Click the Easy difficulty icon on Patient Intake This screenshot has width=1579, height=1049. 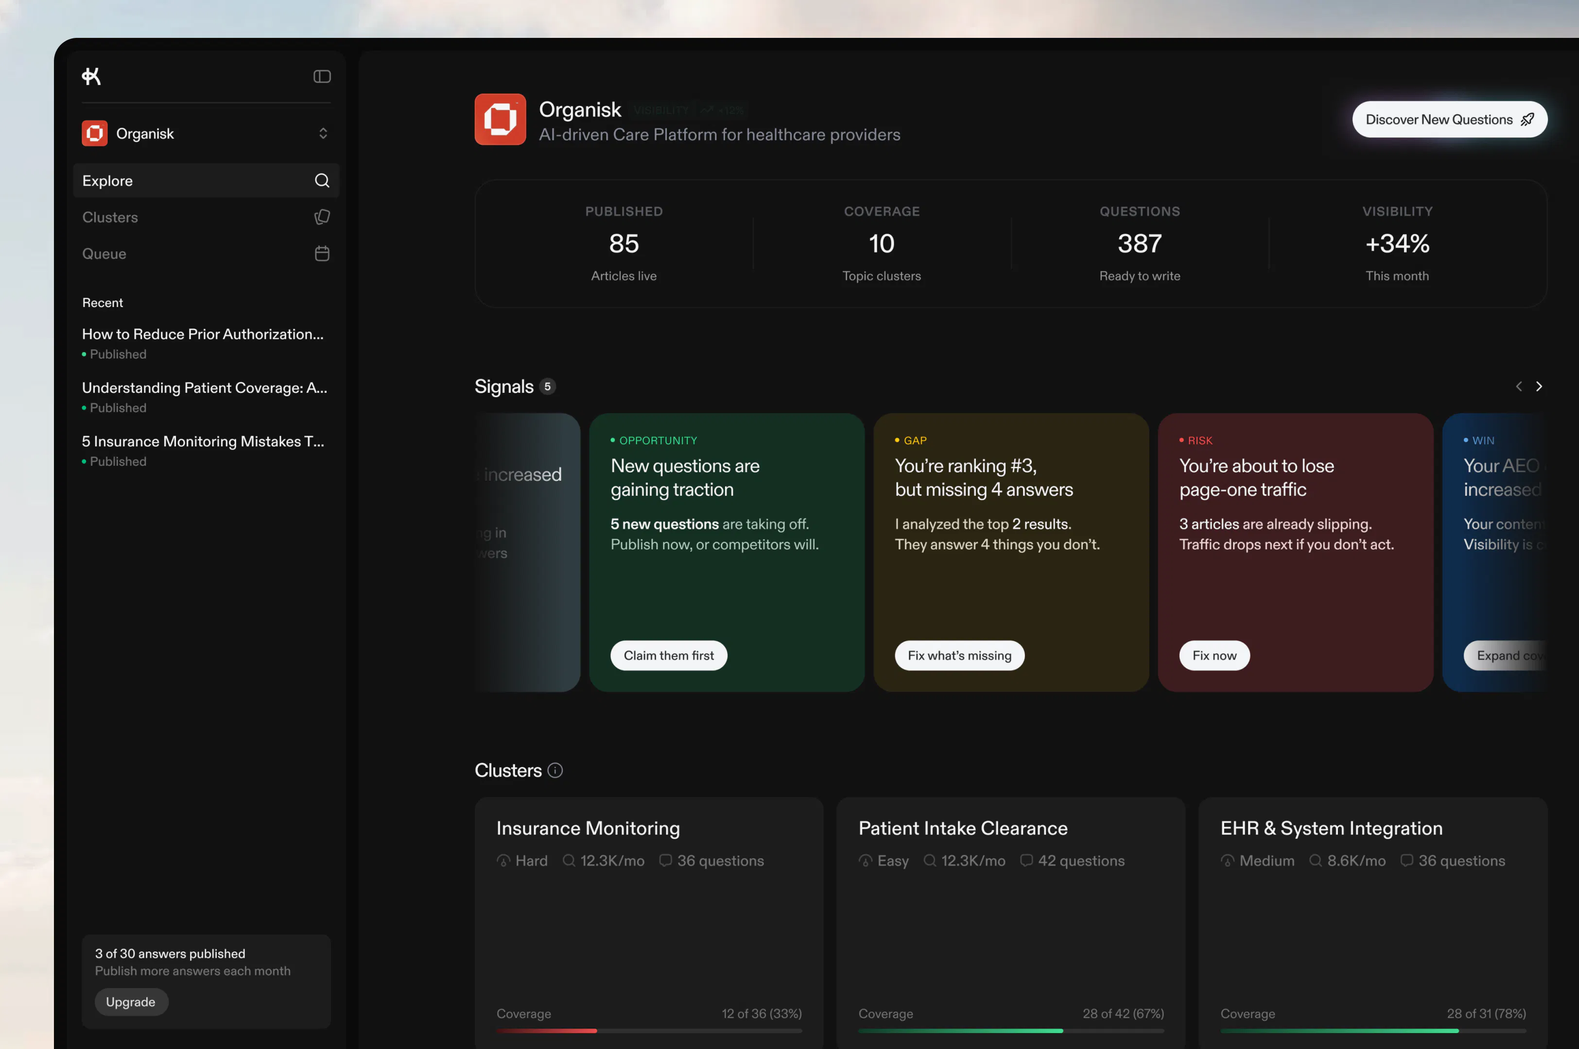point(866,861)
